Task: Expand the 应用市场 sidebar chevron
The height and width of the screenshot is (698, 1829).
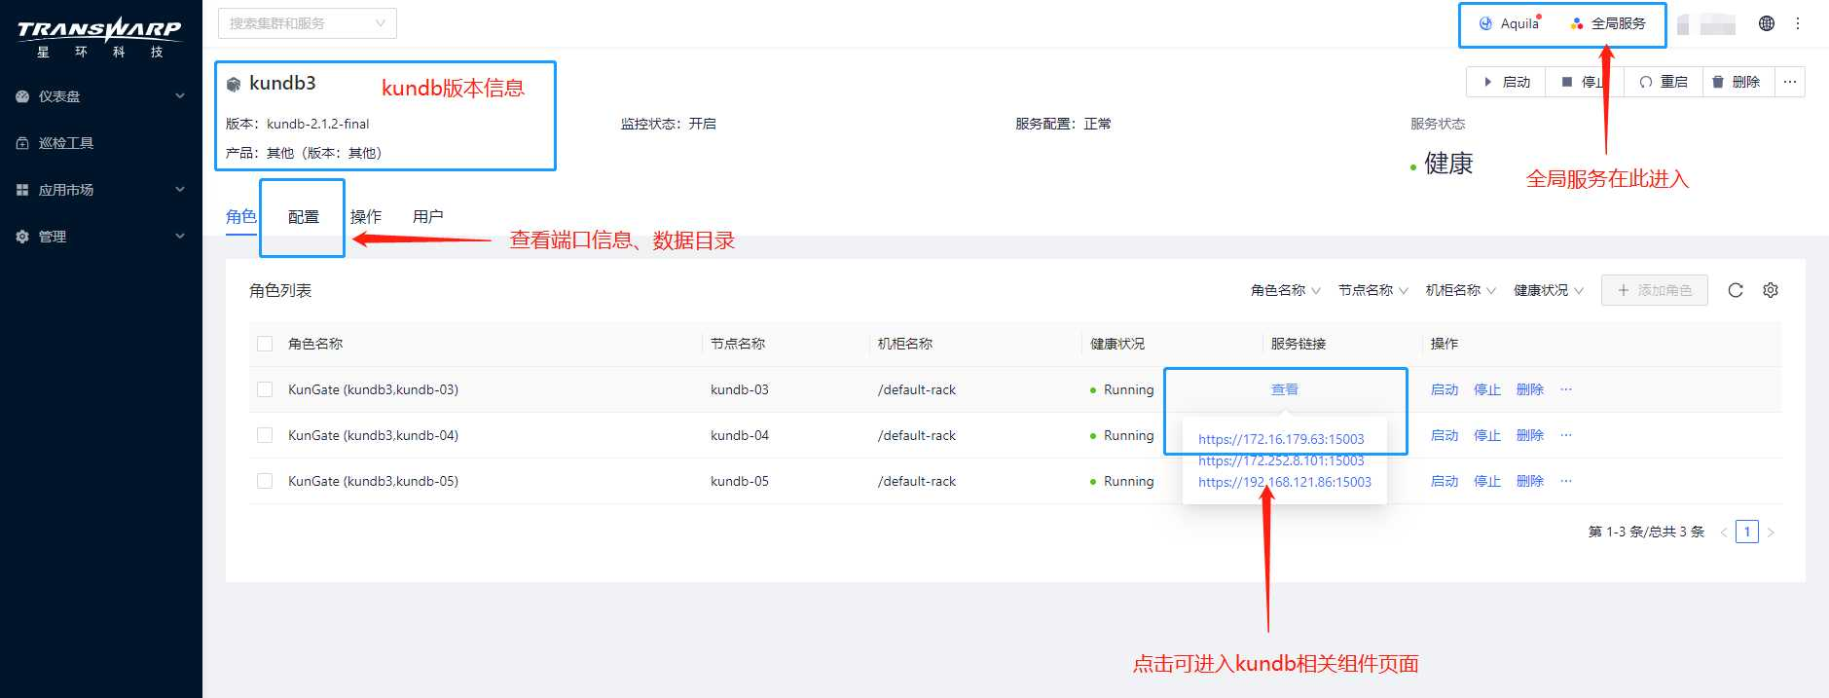Action: point(180,189)
